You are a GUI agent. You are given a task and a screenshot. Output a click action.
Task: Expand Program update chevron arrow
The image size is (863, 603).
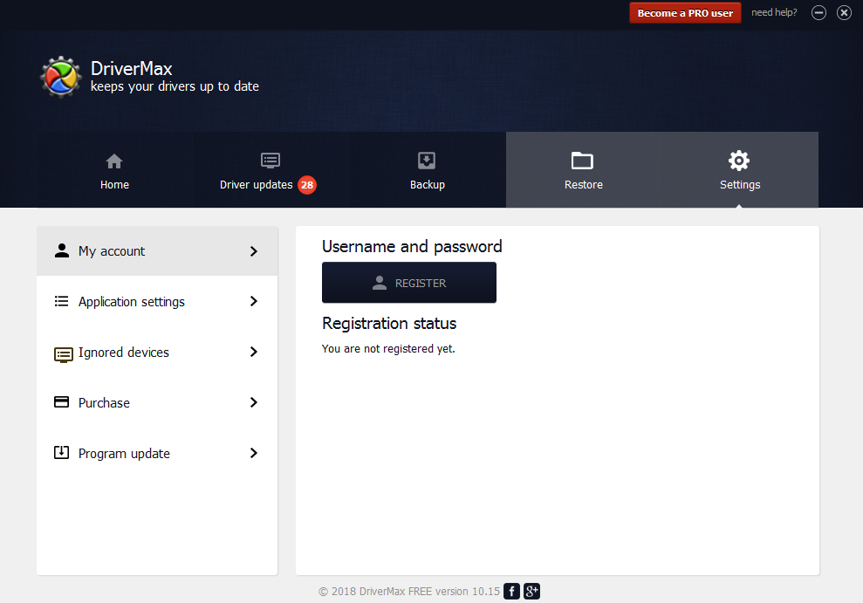[x=254, y=453]
